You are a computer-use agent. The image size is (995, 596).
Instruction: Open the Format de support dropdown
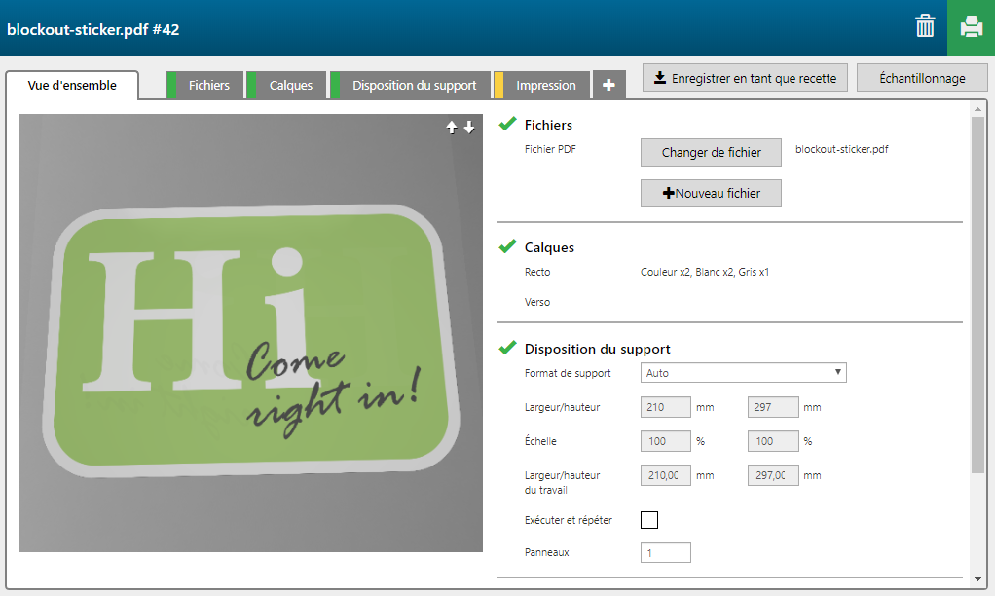point(743,373)
